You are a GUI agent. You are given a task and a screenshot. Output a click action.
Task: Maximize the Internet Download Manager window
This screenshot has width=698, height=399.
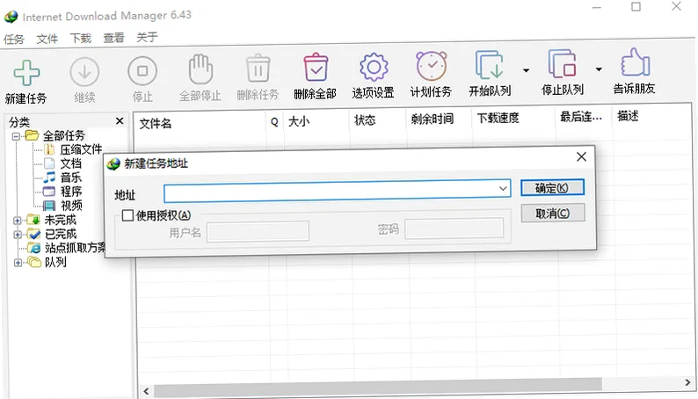[x=636, y=7]
